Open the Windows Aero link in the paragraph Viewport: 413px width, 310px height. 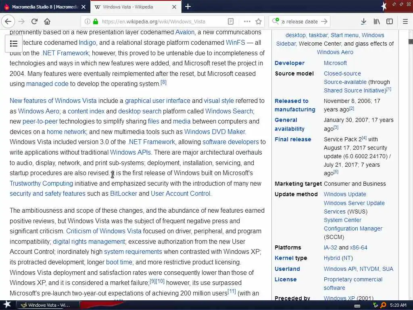(39, 111)
